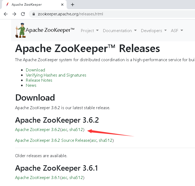Viewport: 195px width, 186px height.
Task: Open a new tab with plus button
Action: click(x=73, y=5)
